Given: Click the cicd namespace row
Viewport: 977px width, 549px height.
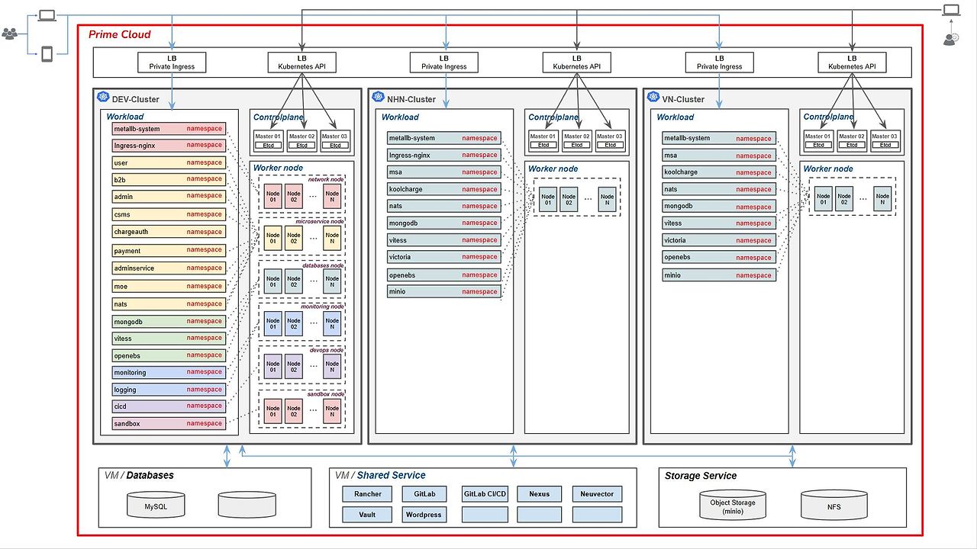Looking at the screenshot, I should click(169, 406).
